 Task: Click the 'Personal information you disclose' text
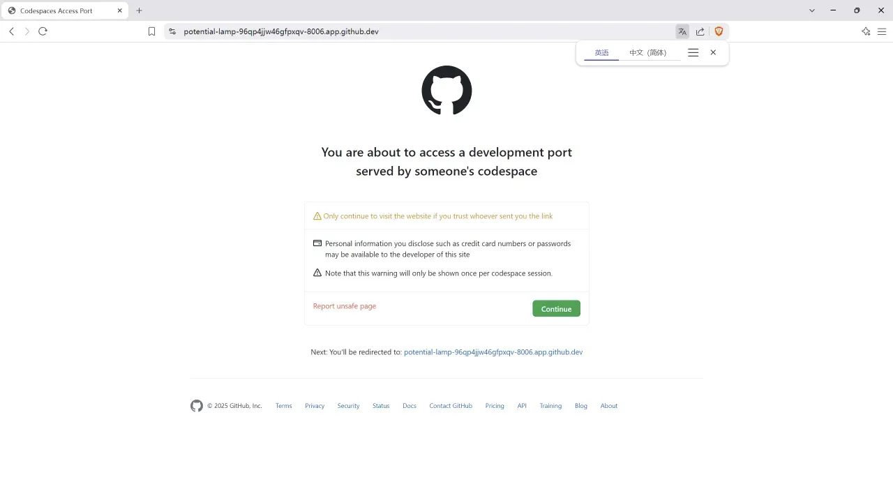tap(448, 249)
